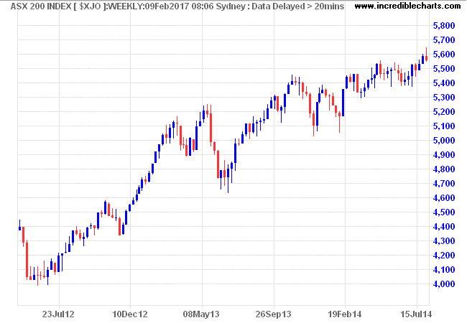This screenshot has height=323, width=467.
Task: Click the 5,000 price axis label
Action: coord(444,141)
